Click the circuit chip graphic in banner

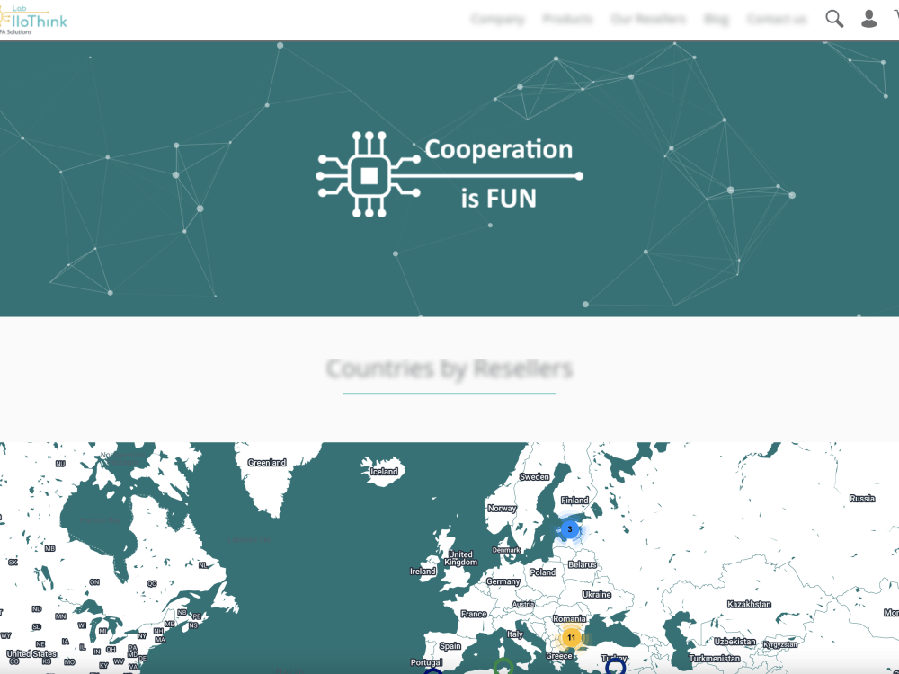(369, 175)
